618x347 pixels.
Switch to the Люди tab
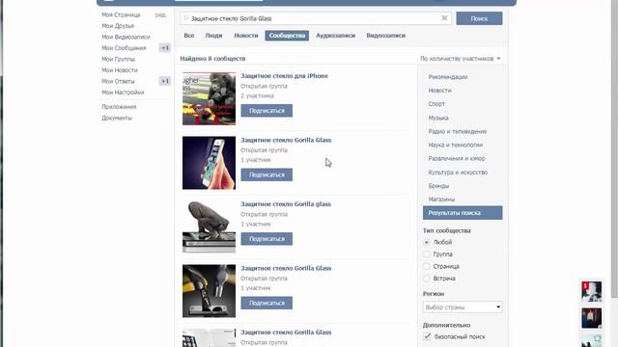[x=213, y=36]
